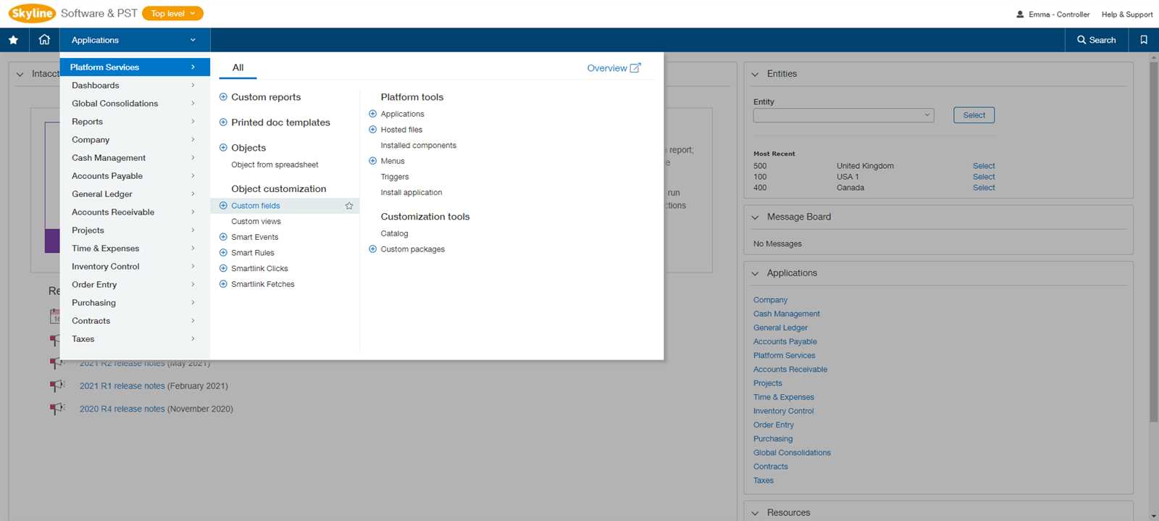Click the plus icon next to Menus
The width and height of the screenshot is (1159, 521).
(x=373, y=161)
